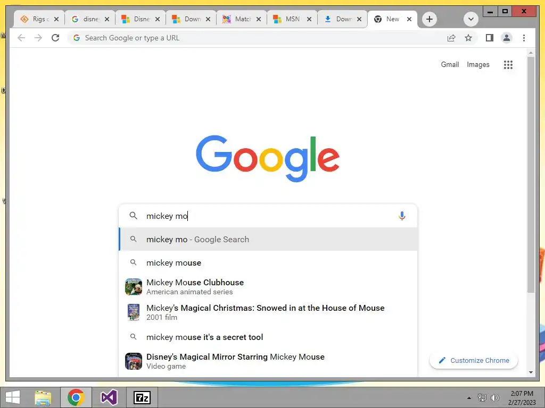Open 7-Zip from taskbar
Screen dimensions: 545x408
pos(142,397)
